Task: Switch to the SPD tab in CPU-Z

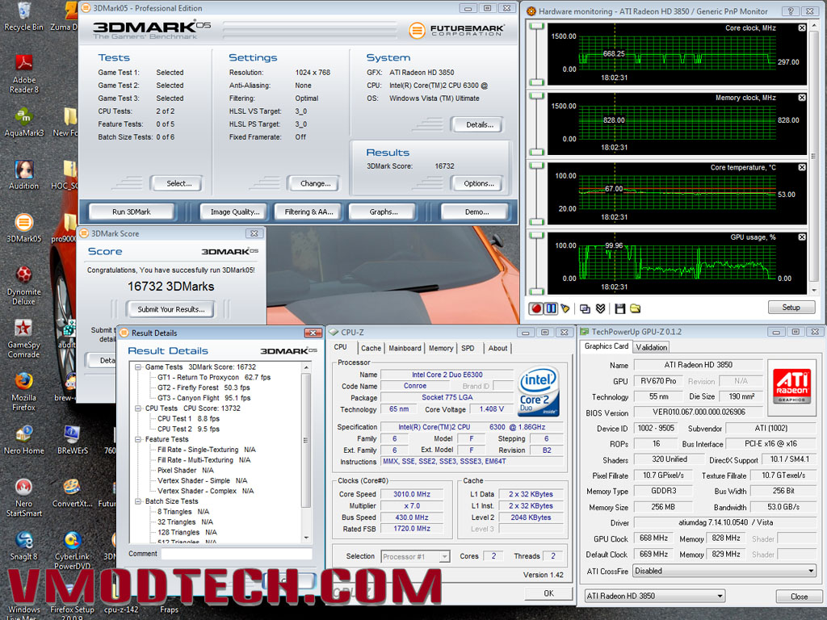Action: coord(468,349)
